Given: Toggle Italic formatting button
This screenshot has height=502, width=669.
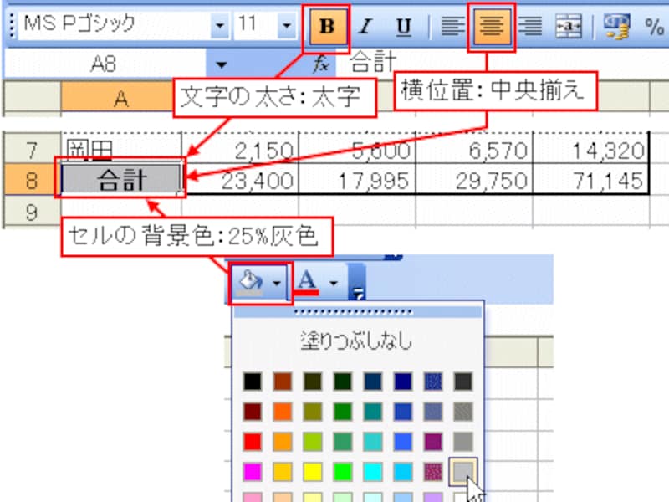Looking at the screenshot, I should pos(365,27).
